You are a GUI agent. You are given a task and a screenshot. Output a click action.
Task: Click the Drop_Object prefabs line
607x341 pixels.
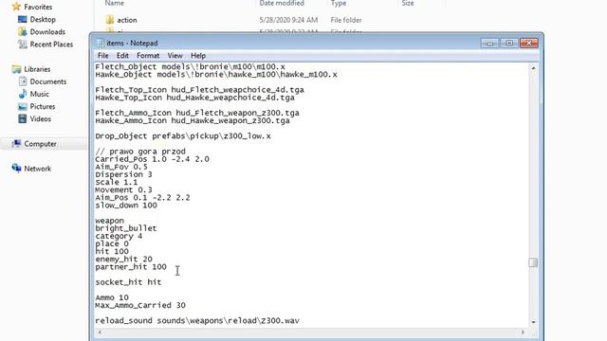click(x=183, y=136)
